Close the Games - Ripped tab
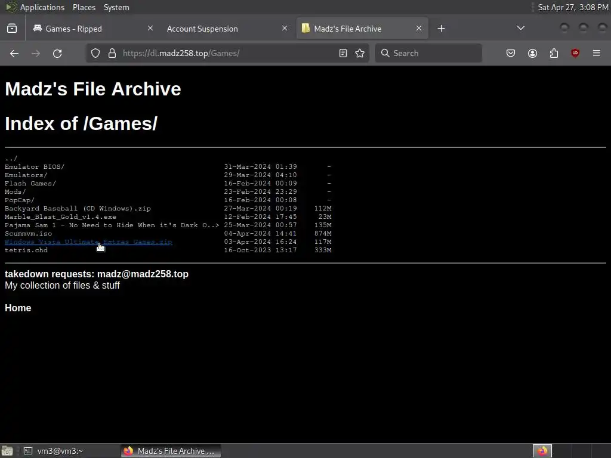The height and width of the screenshot is (458, 611). (x=150, y=29)
